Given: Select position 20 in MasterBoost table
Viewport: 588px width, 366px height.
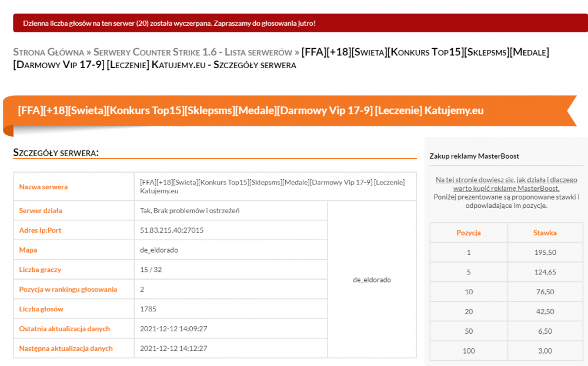Looking at the screenshot, I should point(469,312).
